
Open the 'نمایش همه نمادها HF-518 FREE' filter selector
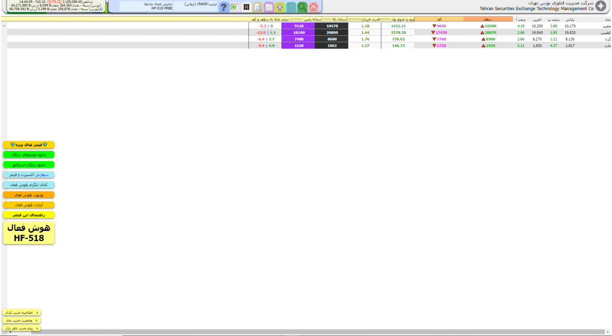click(146, 6)
